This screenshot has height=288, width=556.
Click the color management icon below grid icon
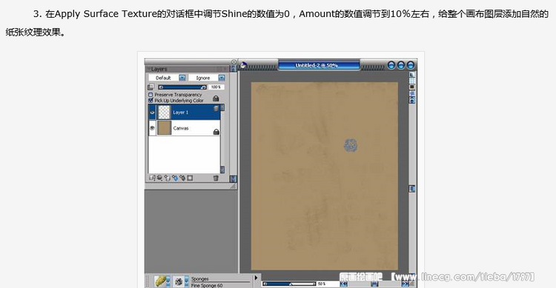(412, 87)
